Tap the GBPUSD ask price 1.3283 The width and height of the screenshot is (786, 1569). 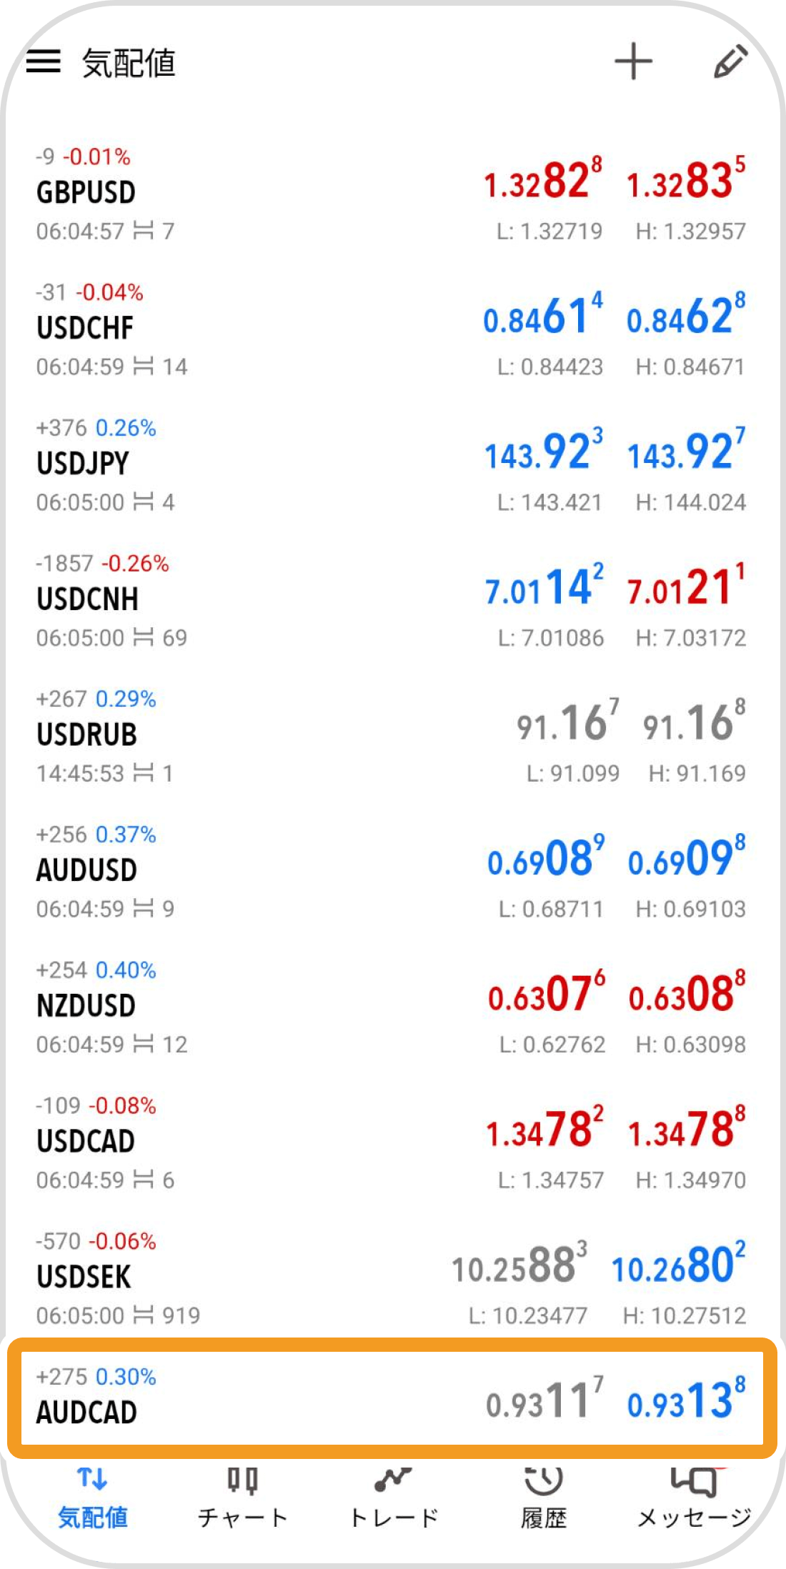(686, 179)
